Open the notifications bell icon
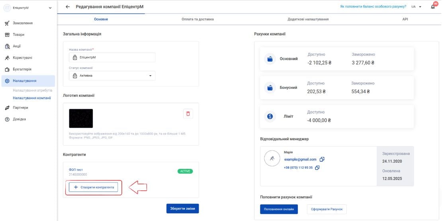The height and width of the screenshot is (221, 442). (x=433, y=6)
